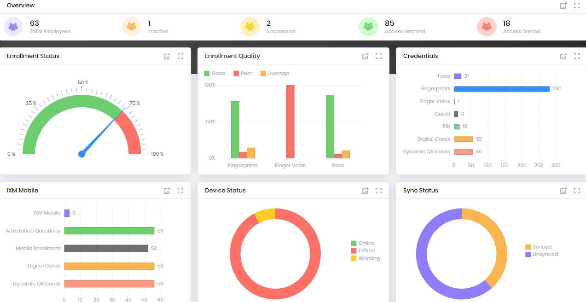Expand the Overview panel to fullscreen
Screen dimensions: 586x302
577,6
